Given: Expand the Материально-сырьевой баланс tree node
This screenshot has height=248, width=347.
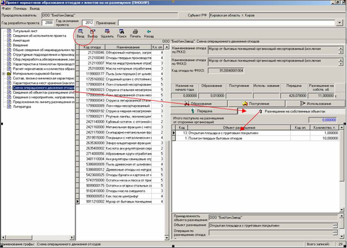Looking at the screenshot, I should pyautogui.click(x=3, y=73).
